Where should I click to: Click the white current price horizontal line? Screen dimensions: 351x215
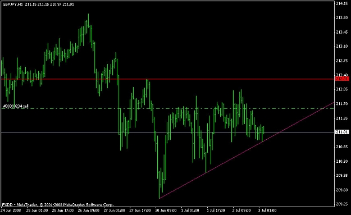point(167,132)
